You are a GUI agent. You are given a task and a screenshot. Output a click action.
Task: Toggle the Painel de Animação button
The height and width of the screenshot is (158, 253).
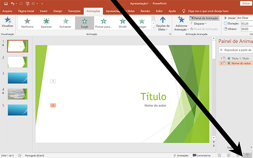(x=204, y=18)
